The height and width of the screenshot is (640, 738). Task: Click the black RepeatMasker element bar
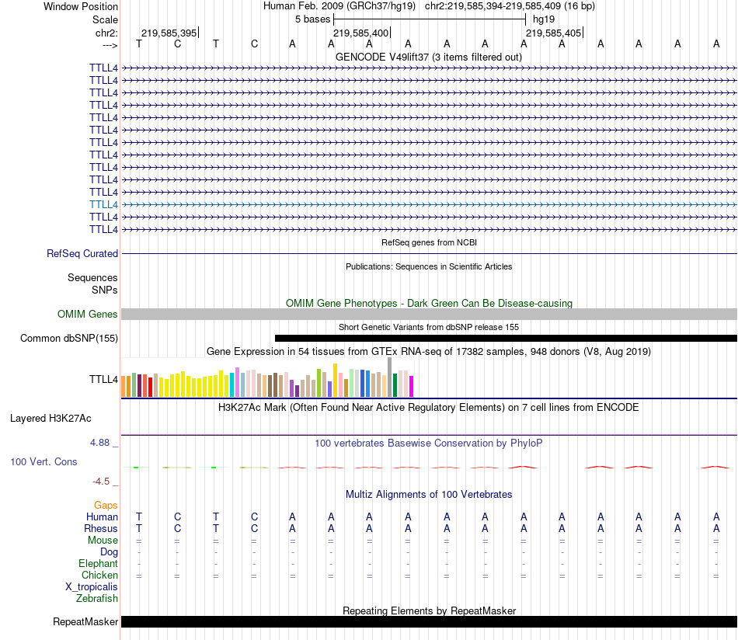click(429, 621)
